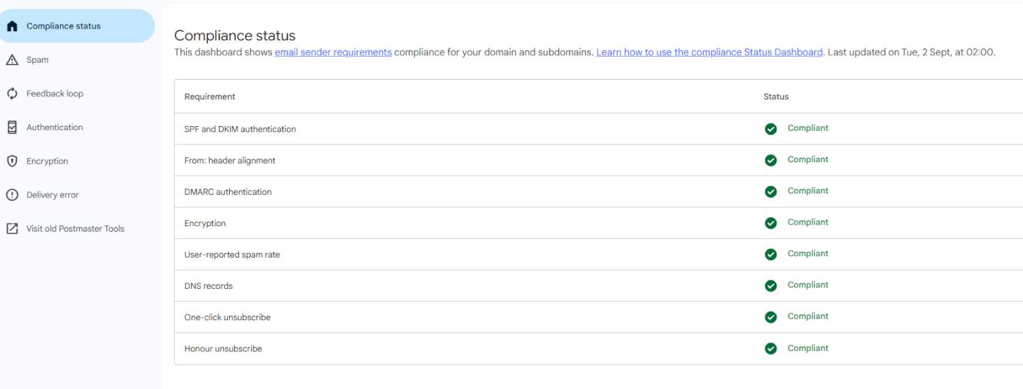Go to the Delivery error page

point(53,195)
